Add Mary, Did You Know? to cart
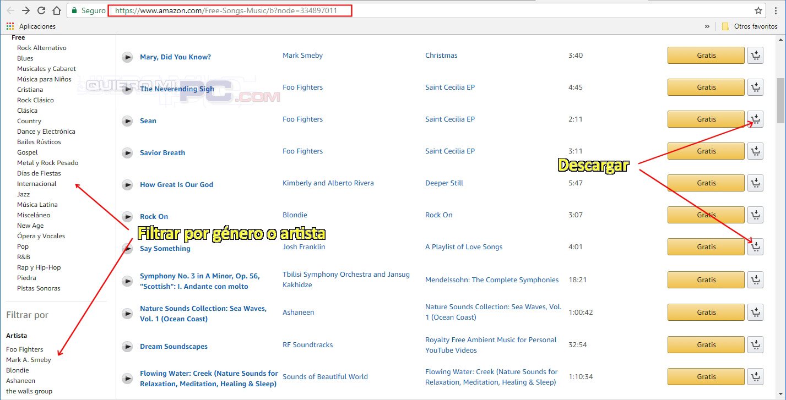 (755, 56)
